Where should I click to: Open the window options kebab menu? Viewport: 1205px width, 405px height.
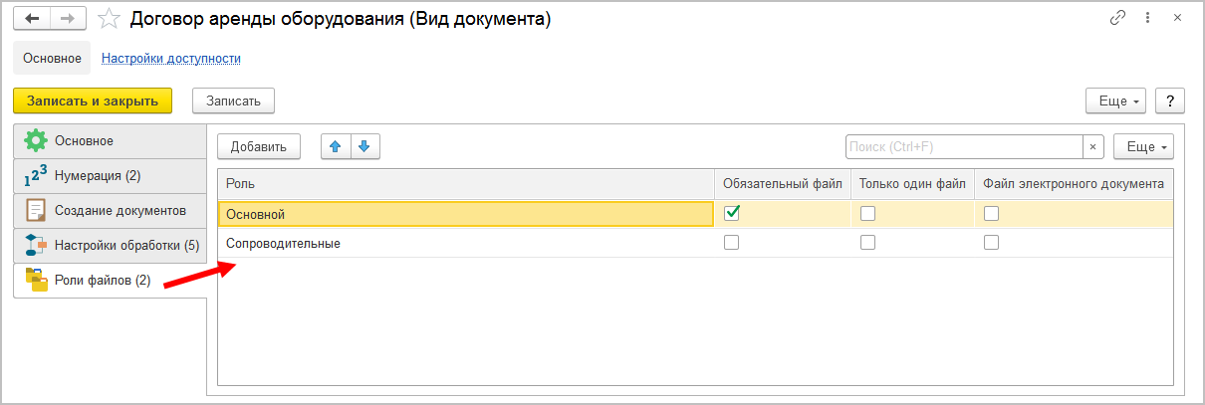coord(1148,19)
